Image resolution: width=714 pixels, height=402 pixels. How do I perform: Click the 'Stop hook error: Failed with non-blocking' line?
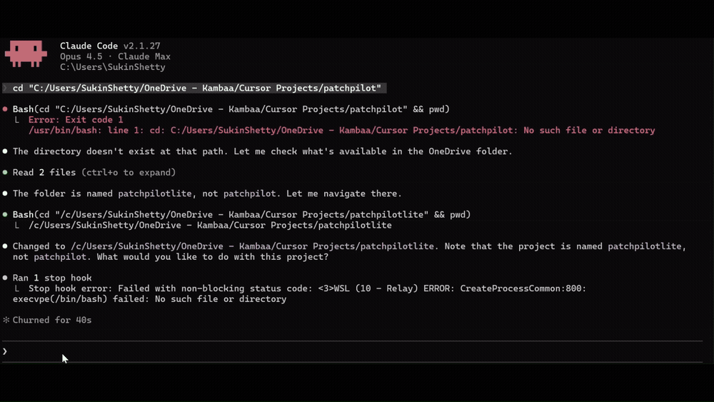tap(307, 288)
